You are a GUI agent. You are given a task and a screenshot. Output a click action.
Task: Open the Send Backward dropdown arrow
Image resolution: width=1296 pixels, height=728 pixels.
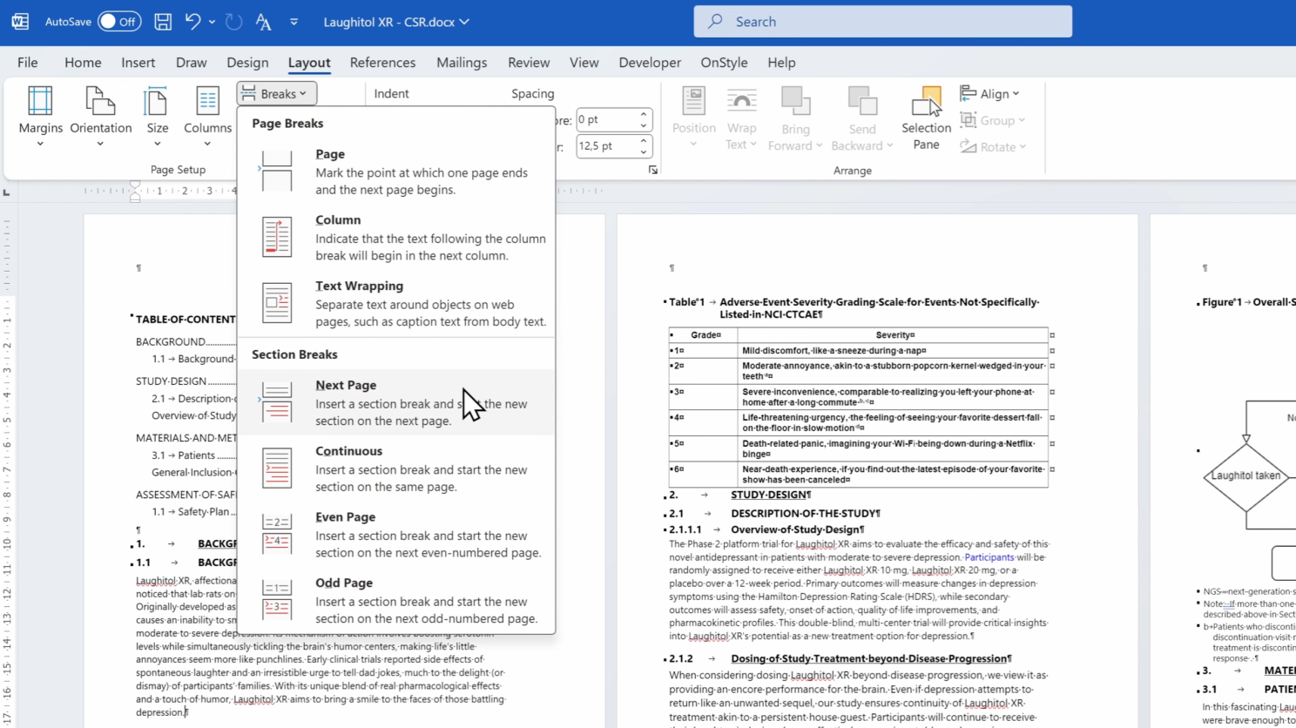pos(889,146)
